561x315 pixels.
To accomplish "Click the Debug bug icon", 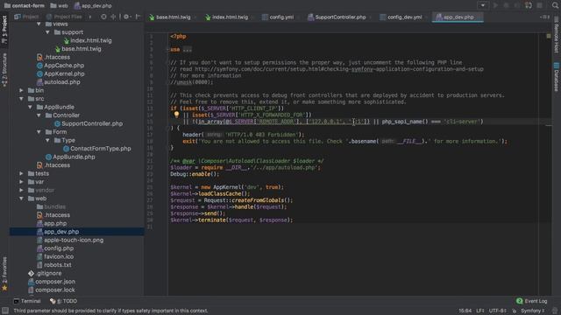I will click(506, 5).
